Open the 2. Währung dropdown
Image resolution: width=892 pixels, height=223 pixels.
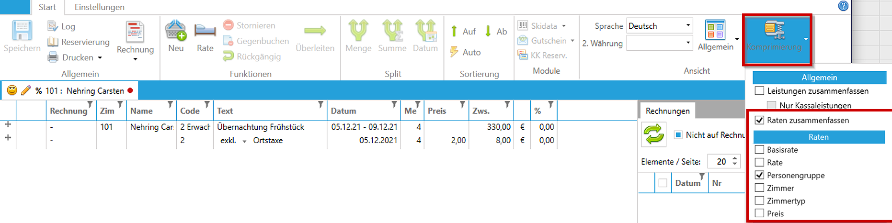coord(688,43)
